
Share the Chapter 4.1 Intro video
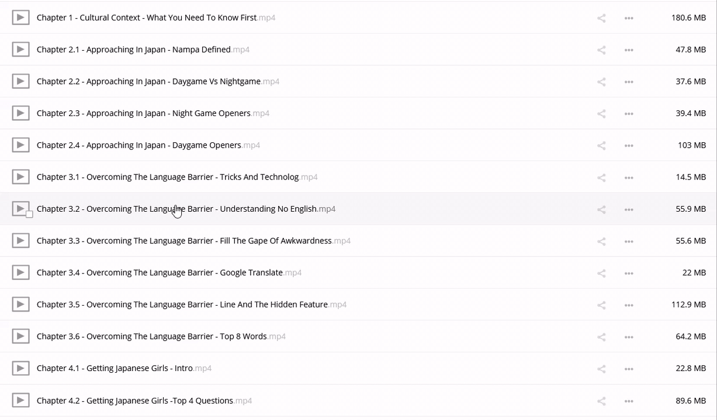pyautogui.click(x=601, y=369)
